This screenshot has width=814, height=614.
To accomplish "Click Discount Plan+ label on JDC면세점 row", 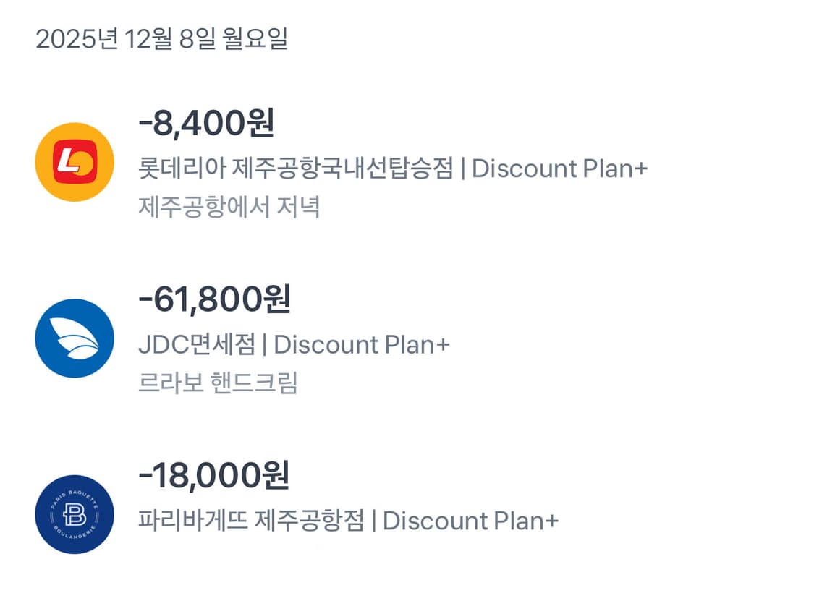I will pyautogui.click(x=362, y=345).
